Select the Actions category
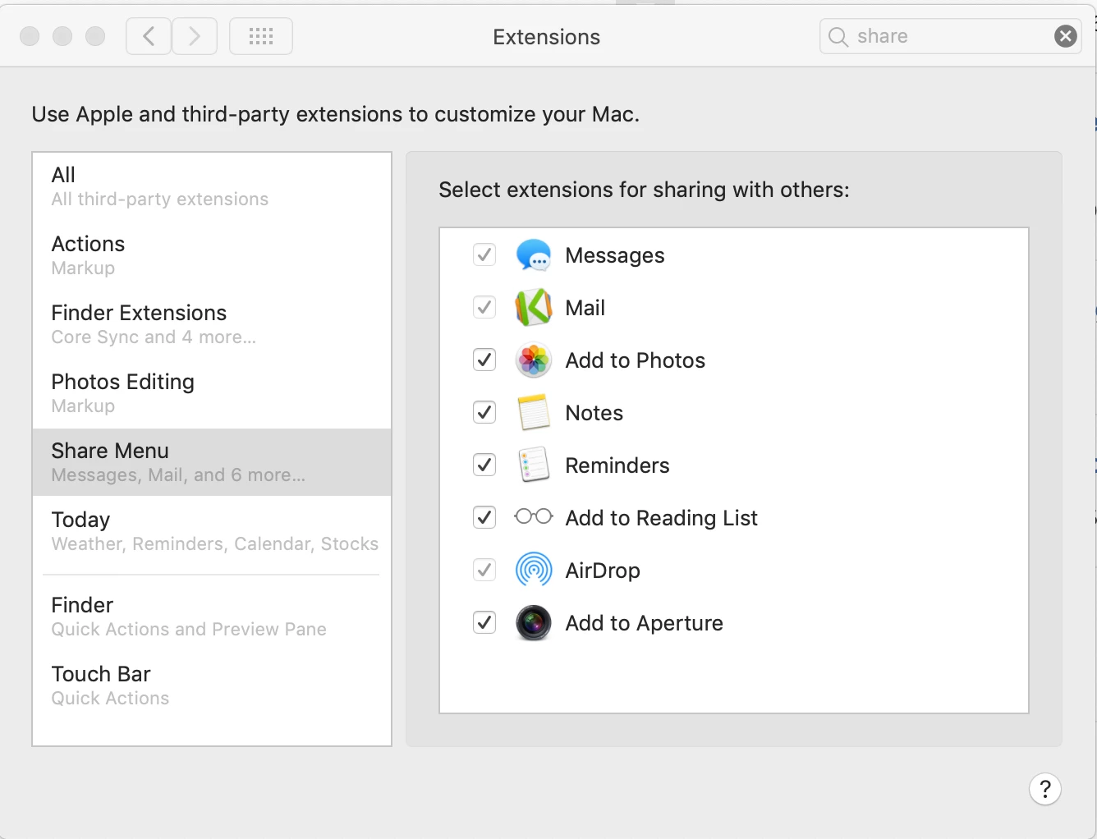This screenshot has height=839, width=1097. pyautogui.click(x=212, y=255)
